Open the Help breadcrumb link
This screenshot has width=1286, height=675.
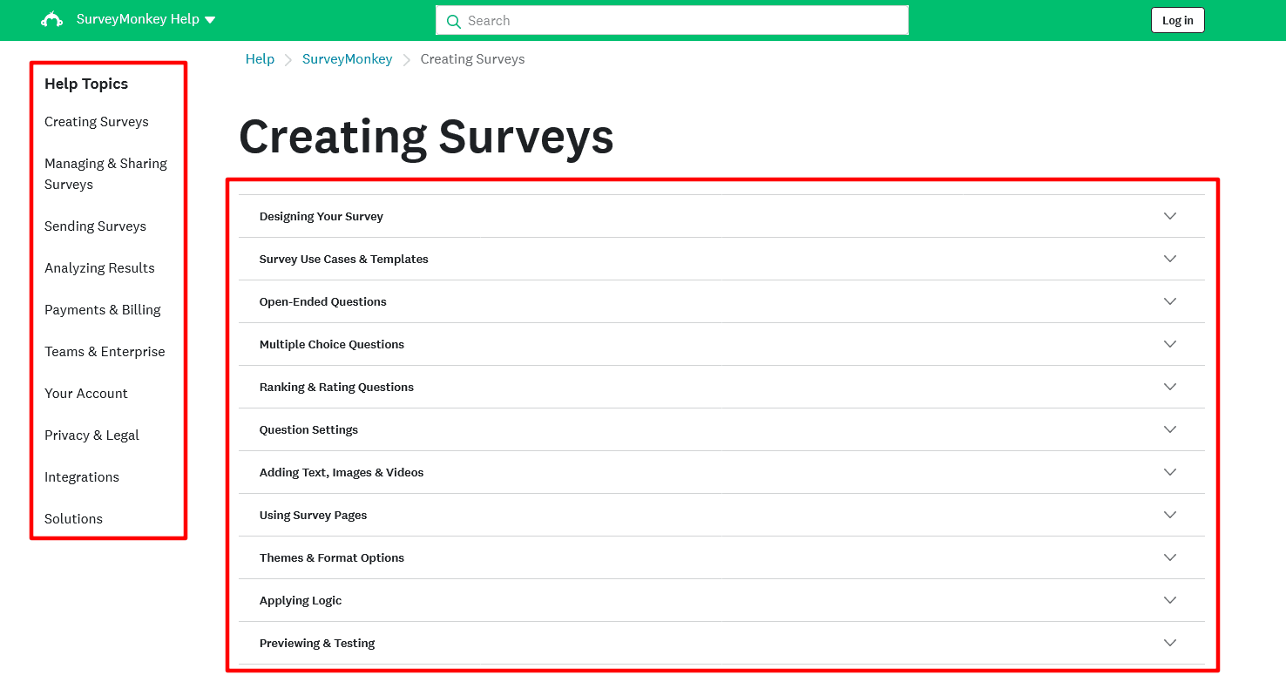pos(260,58)
